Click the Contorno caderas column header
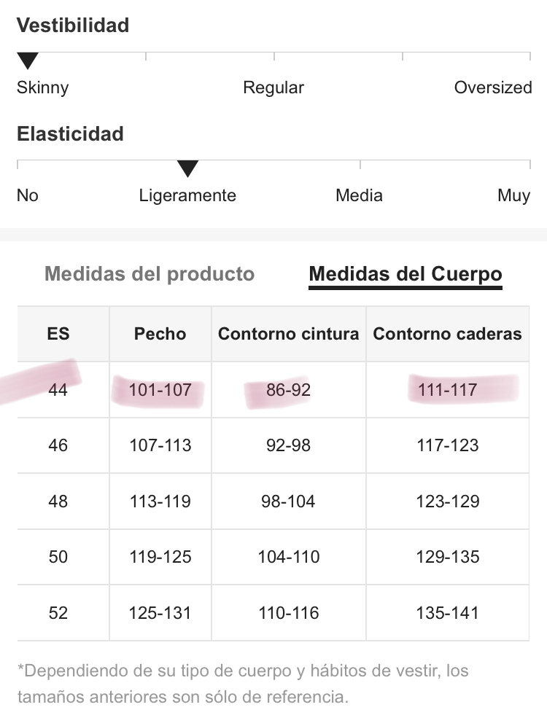Screen dimensions: 547x726 (x=447, y=334)
